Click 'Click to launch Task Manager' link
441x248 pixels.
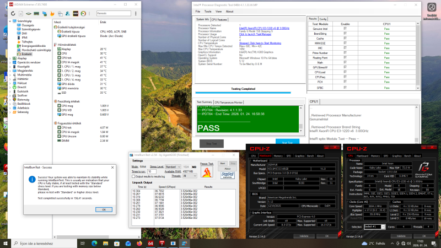255,34
